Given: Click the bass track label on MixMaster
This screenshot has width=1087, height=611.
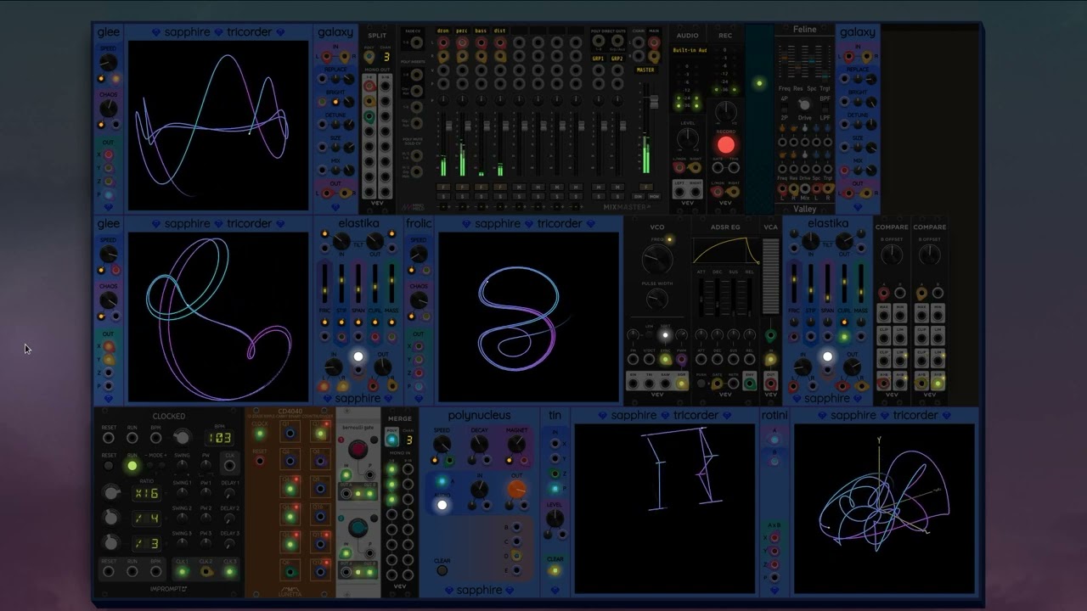Looking at the screenshot, I should coord(481,31).
